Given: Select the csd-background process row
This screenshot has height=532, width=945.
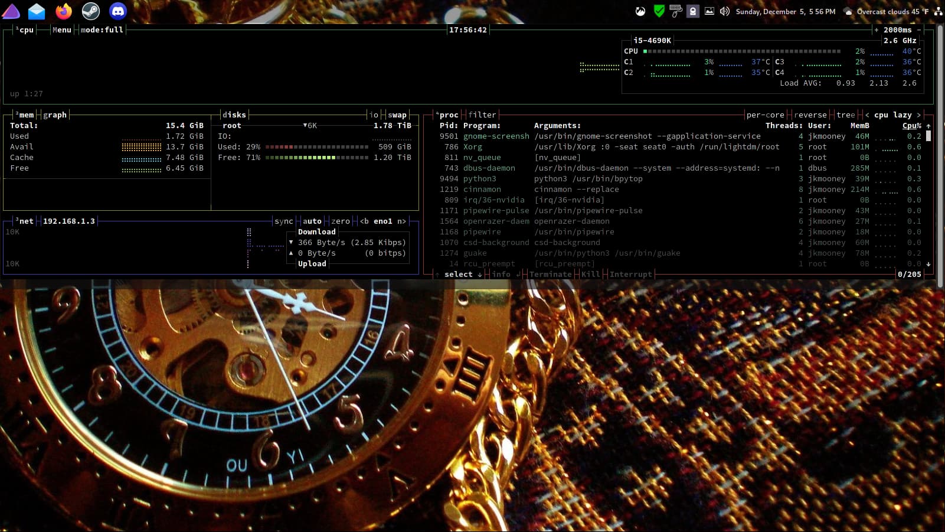Looking at the screenshot, I should (681, 242).
